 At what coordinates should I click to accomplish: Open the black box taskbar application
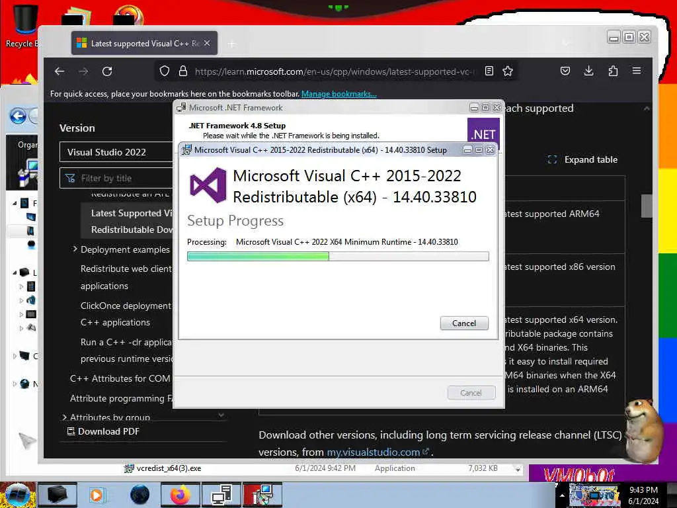click(x=57, y=495)
